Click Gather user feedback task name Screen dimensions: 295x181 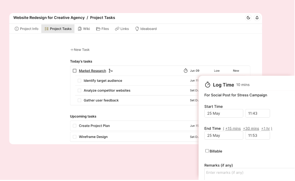coord(101,100)
